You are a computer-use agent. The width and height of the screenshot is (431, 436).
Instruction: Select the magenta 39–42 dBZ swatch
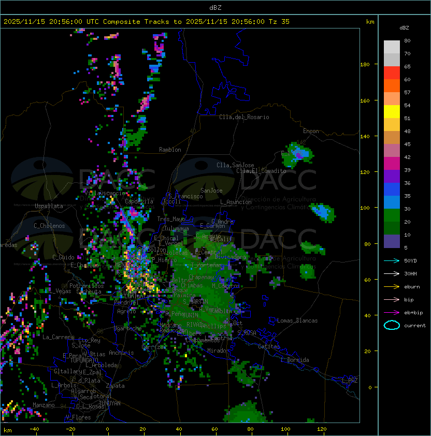[392, 164]
